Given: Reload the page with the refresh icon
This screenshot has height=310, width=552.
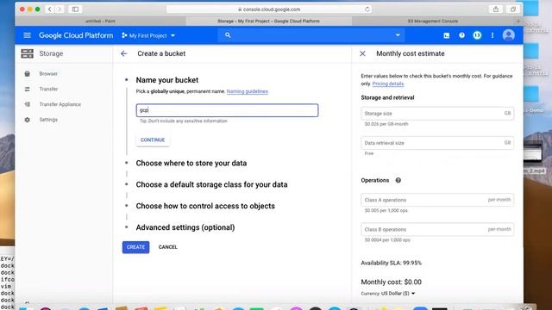Looking at the screenshot, I should coord(367,9).
